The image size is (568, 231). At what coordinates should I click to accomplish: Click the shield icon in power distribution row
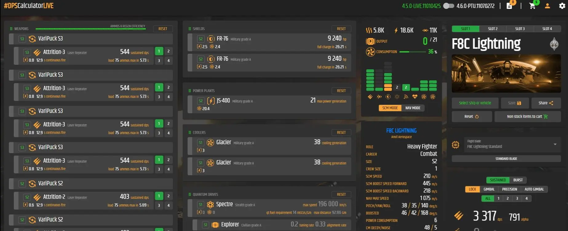388,97
